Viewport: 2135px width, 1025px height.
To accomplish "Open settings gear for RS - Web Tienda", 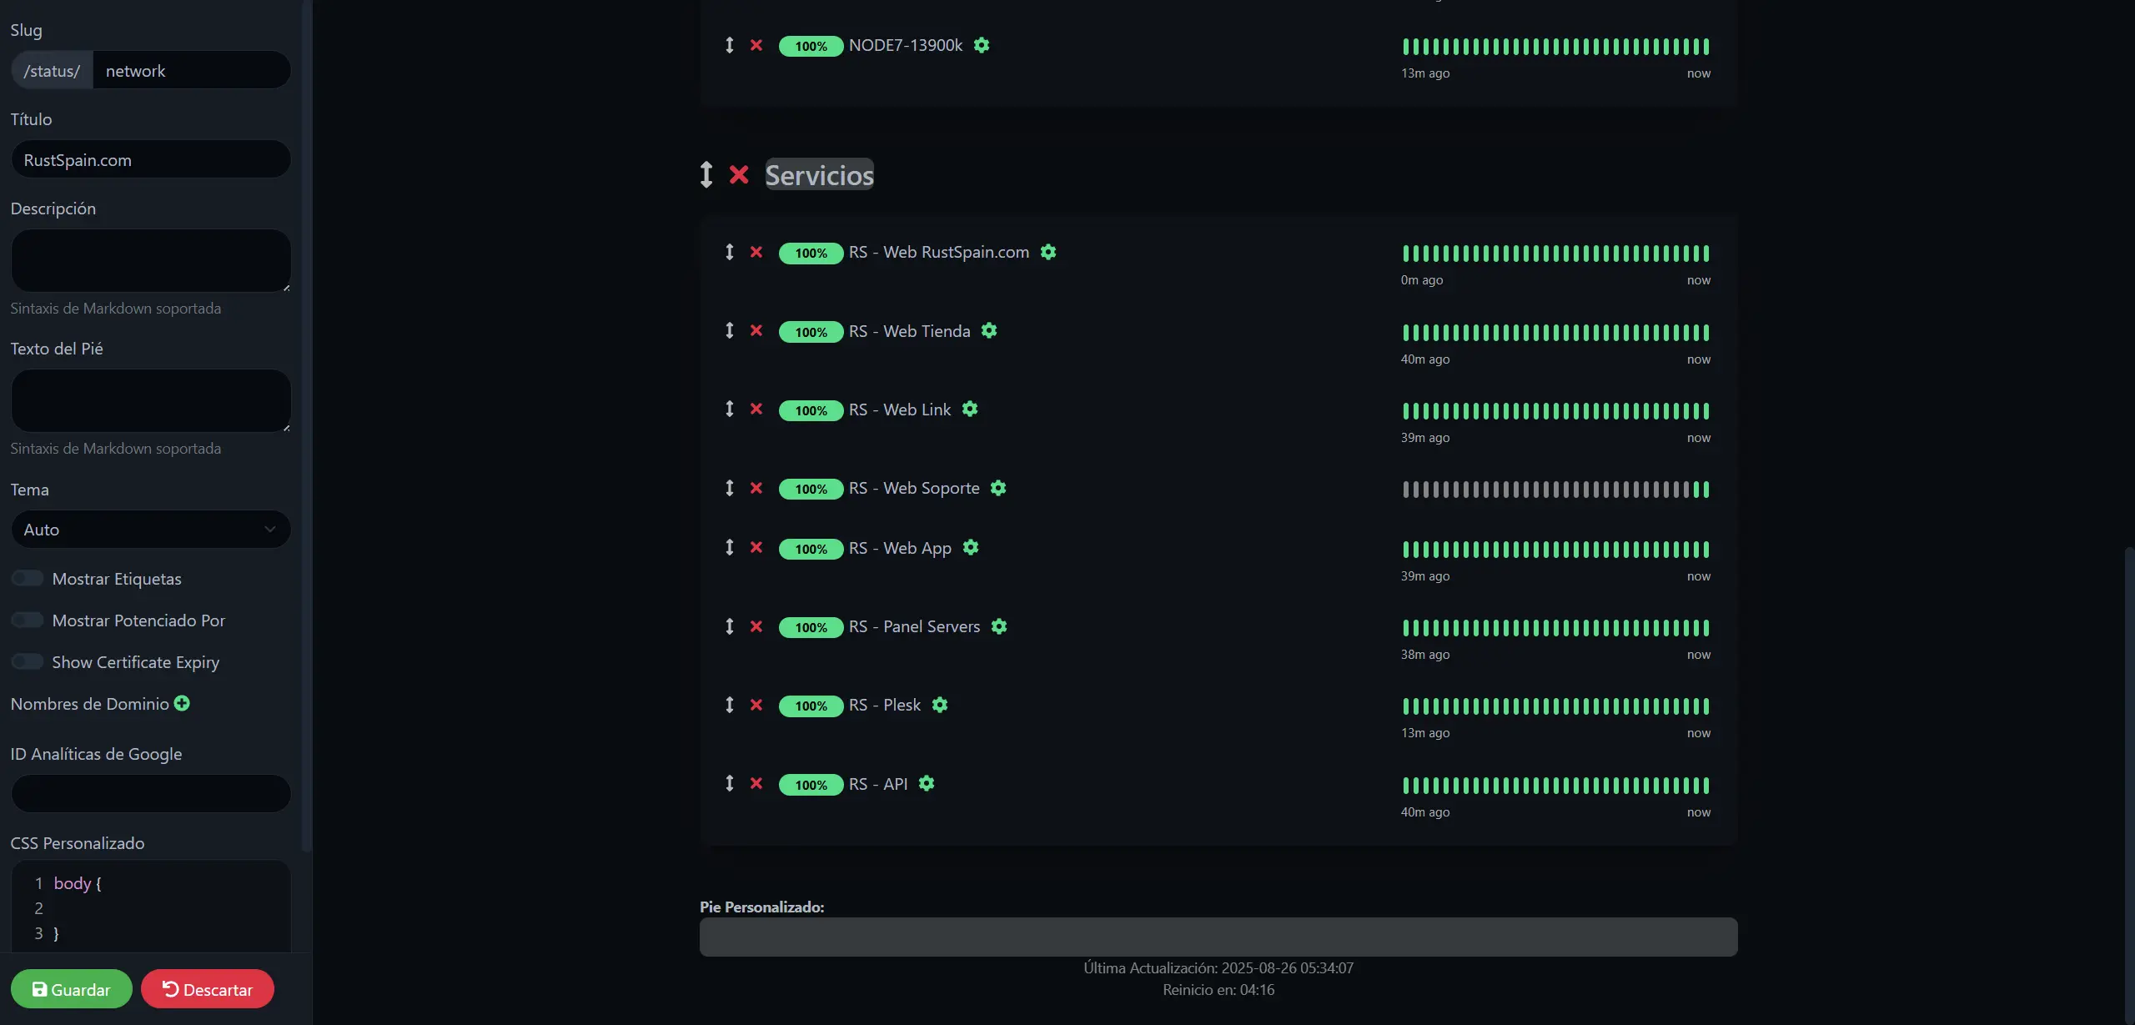I will tap(989, 330).
